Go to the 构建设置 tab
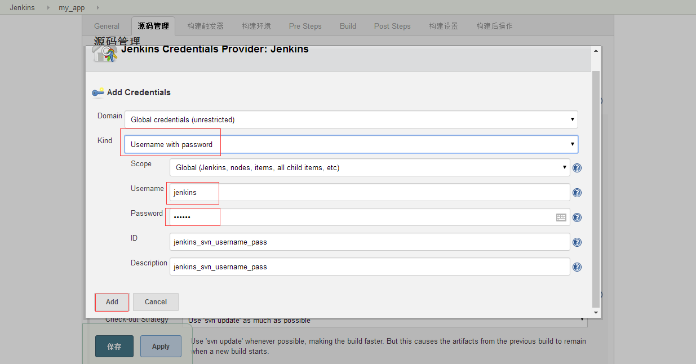 pos(444,26)
